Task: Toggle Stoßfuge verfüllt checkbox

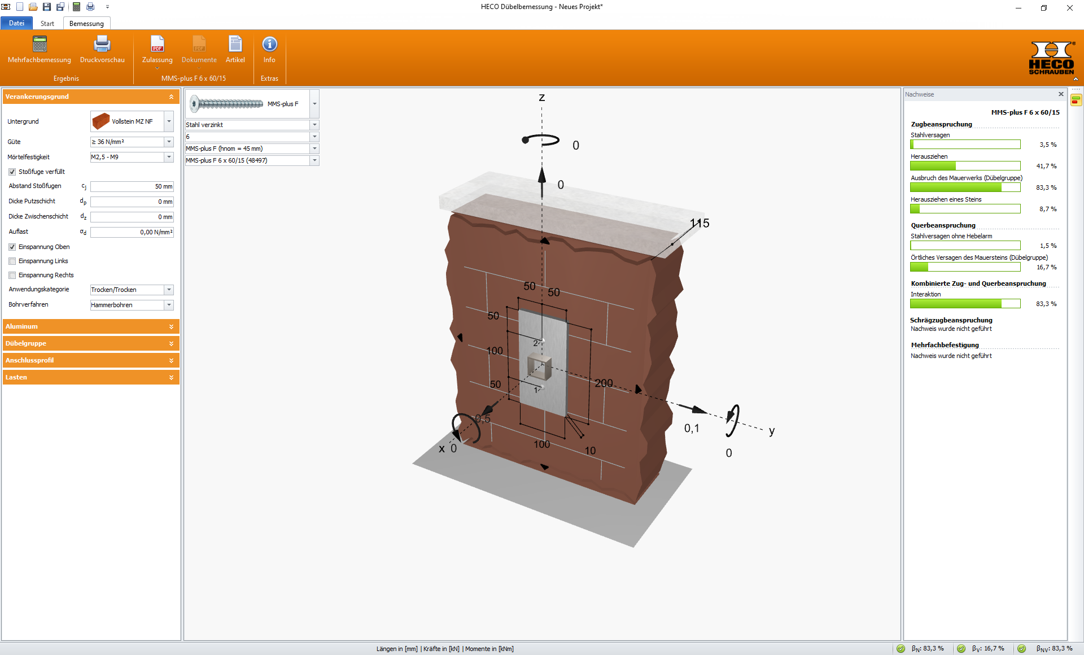Action: (x=12, y=172)
